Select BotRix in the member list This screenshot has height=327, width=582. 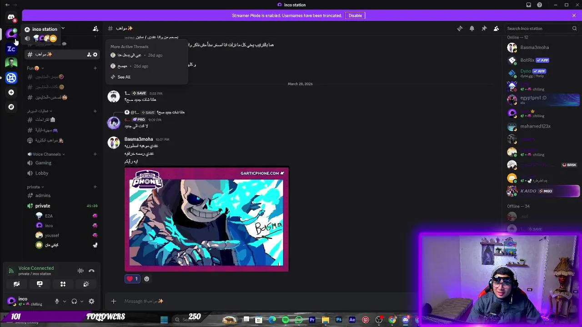[x=543, y=60]
